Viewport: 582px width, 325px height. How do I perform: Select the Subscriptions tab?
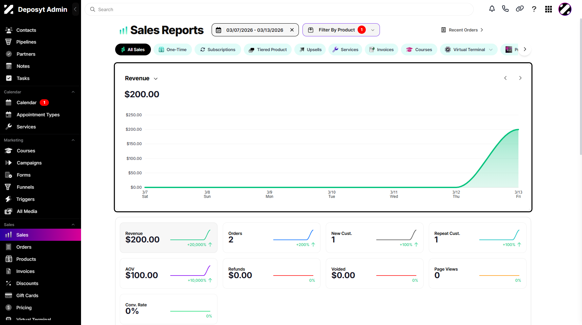coord(218,49)
